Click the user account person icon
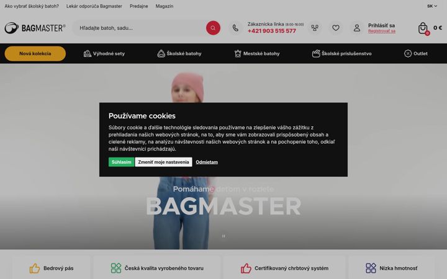This screenshot has height=279, width=447. [357, 28]
